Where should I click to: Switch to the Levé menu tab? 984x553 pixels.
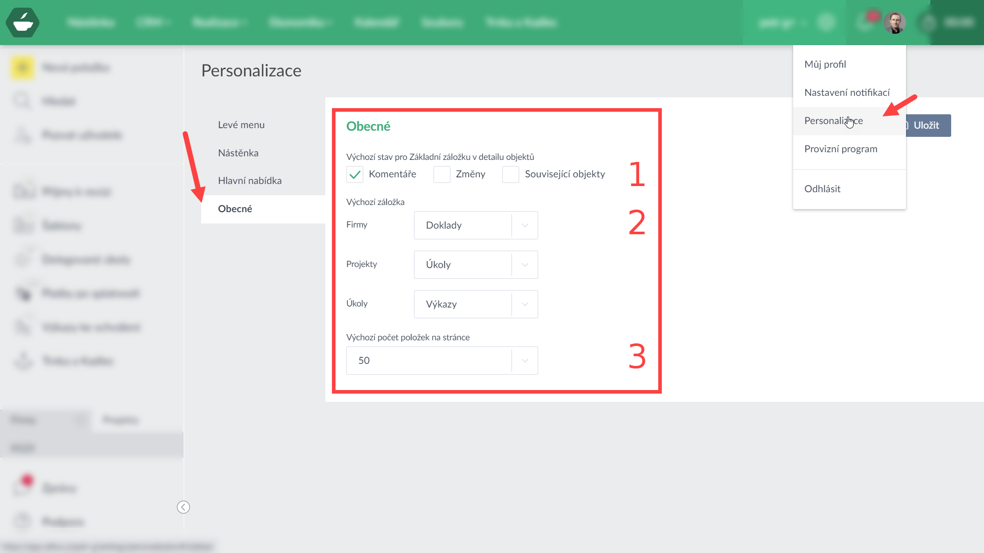(241, 125)
